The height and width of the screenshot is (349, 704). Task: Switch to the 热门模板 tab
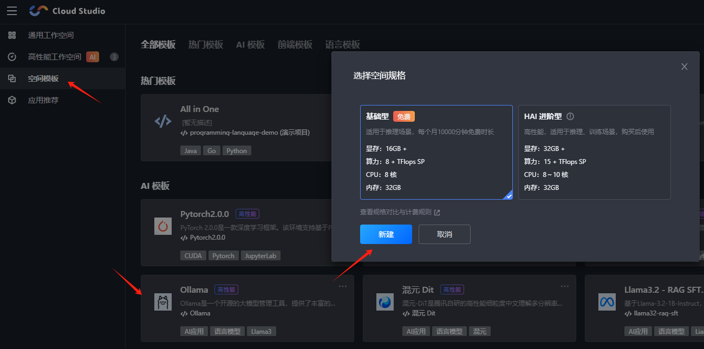[206, 45]
